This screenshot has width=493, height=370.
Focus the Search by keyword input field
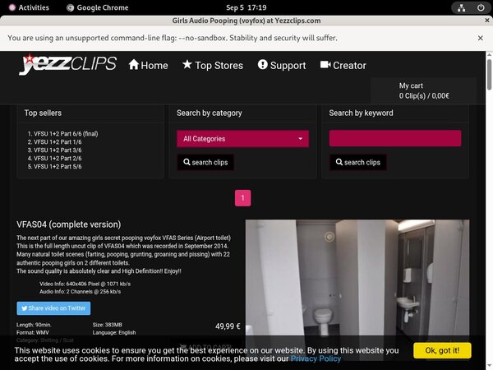click(394, 139)
